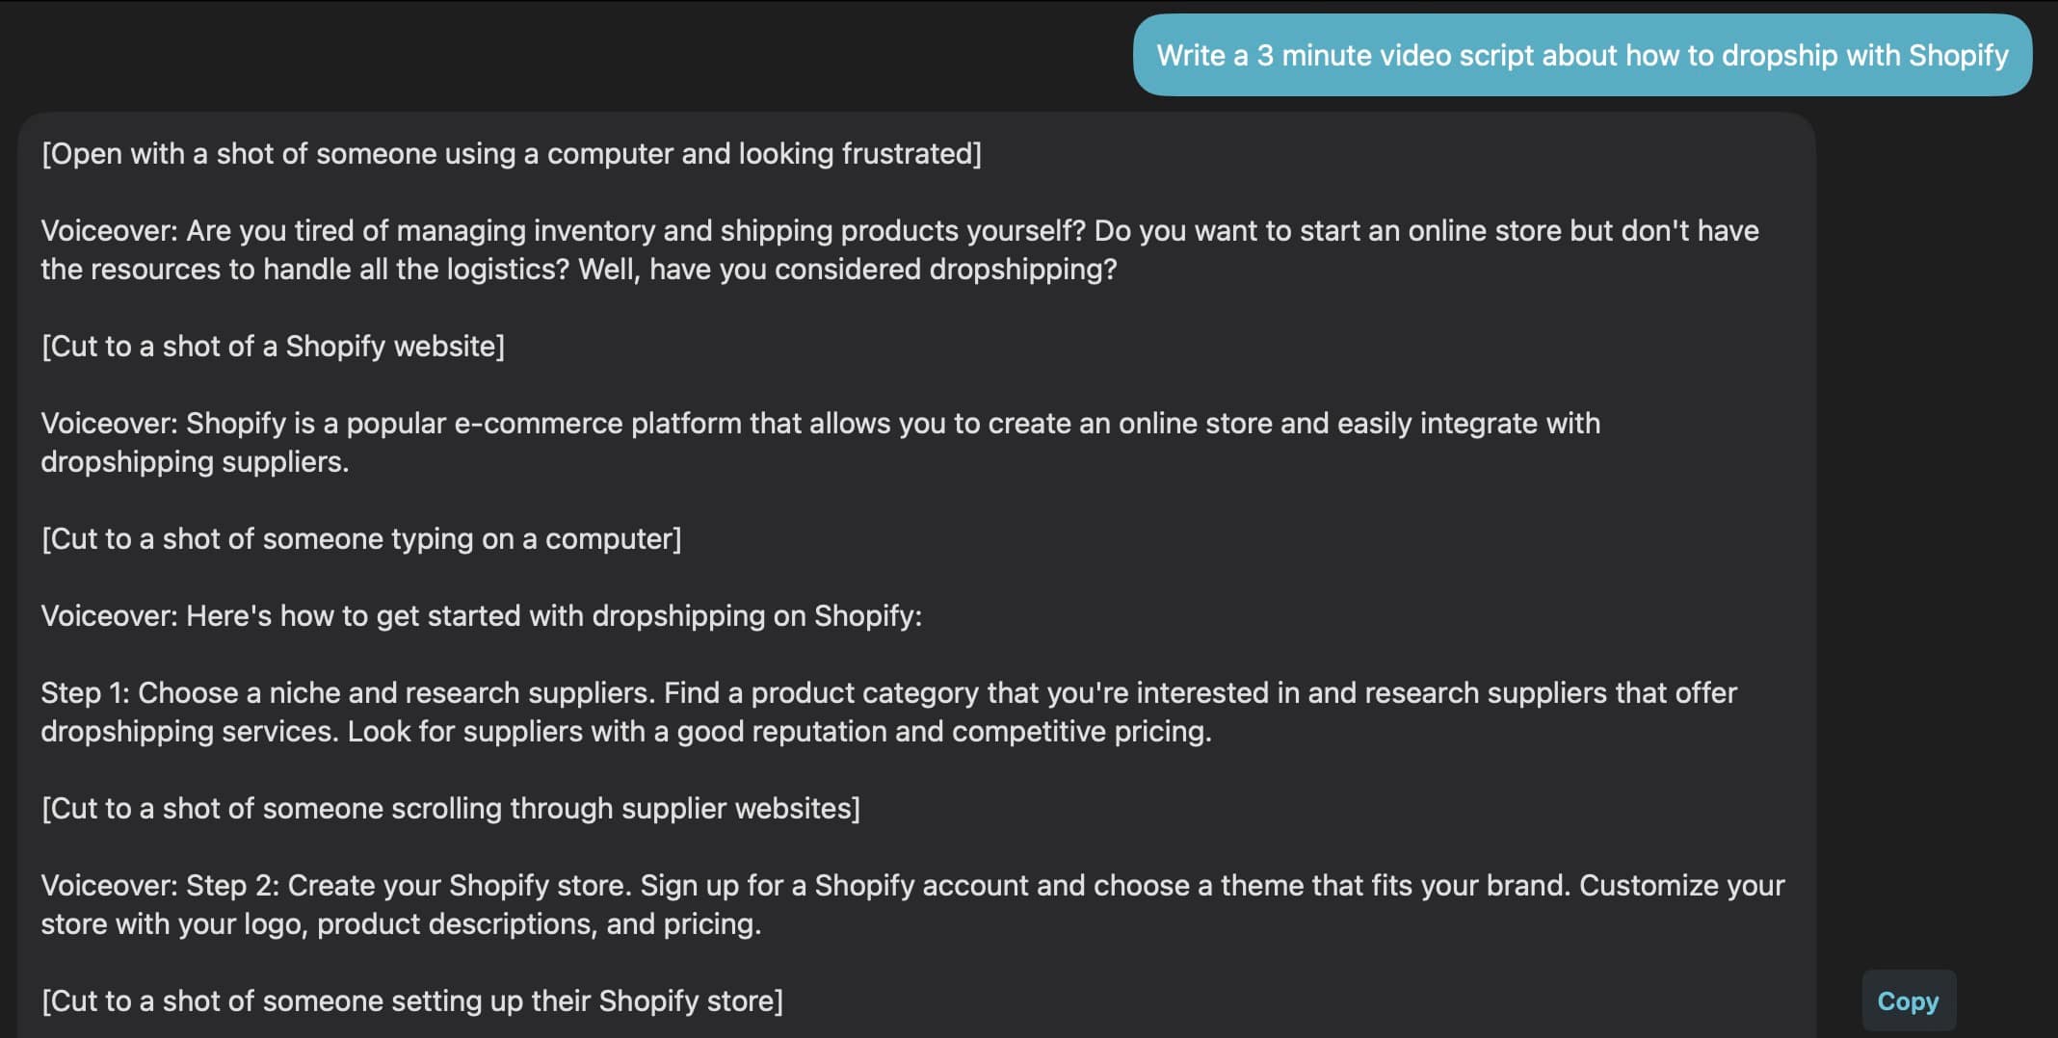
Task: Click the typing on computer cut line
Action: pos(361,539)
